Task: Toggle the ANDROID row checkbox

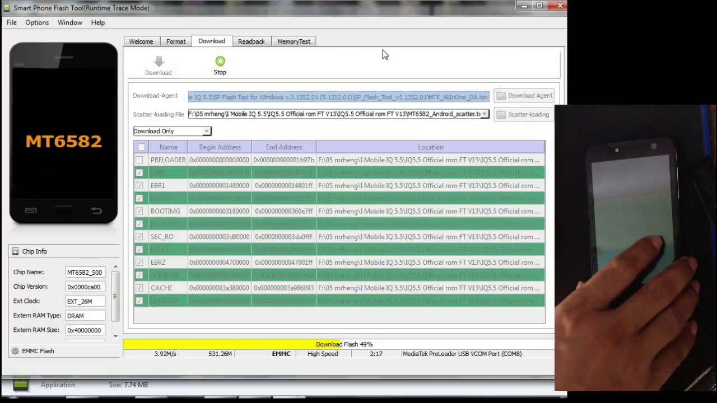Action: pos(139,275)
